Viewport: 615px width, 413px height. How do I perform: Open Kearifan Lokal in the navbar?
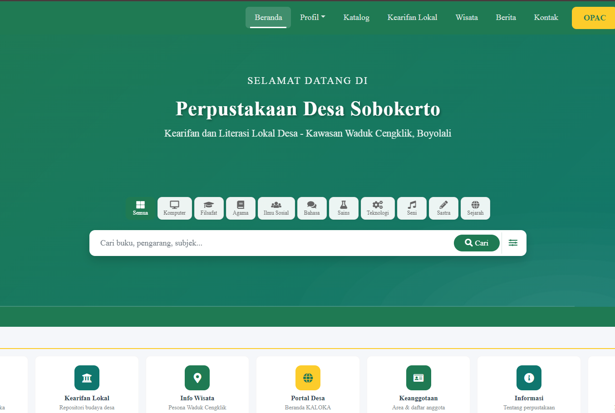[x=412, y=17]
